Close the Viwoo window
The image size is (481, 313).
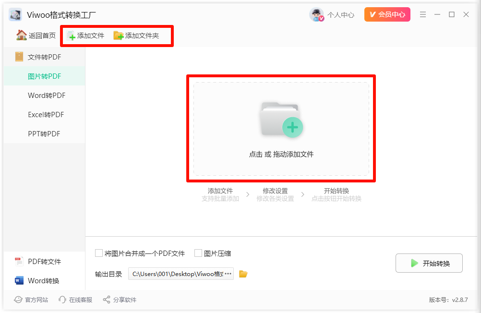[466, 14]
